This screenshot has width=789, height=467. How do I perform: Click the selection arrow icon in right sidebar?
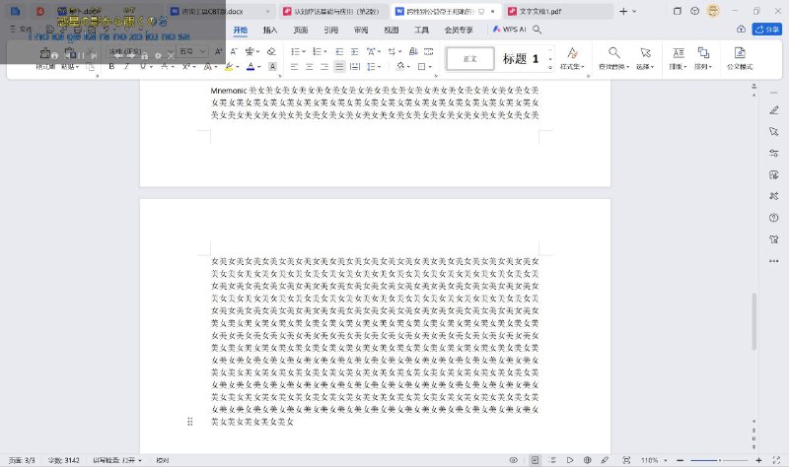774,132
